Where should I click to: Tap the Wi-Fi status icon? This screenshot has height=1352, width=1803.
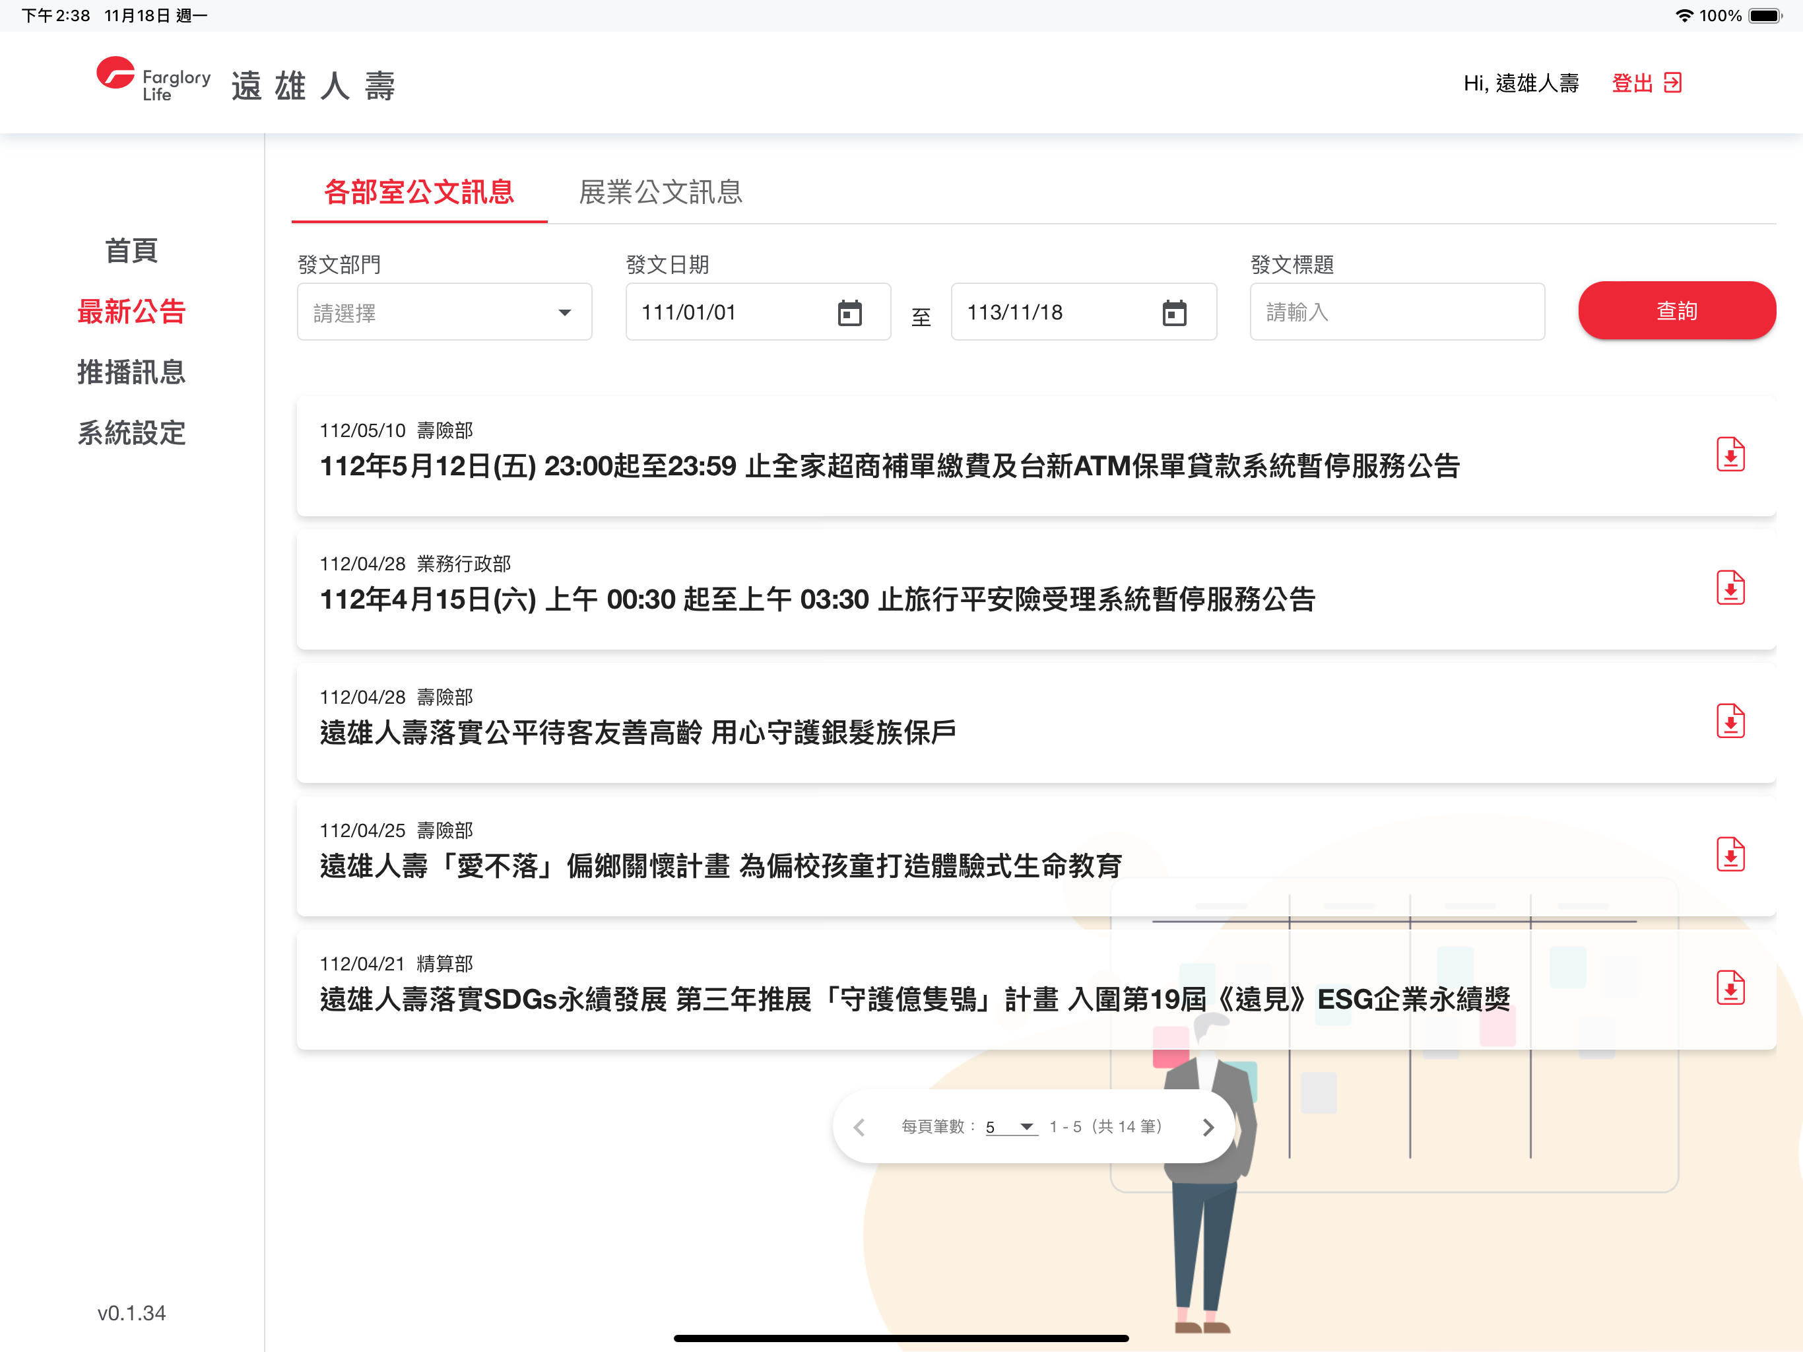[1683, 15]
